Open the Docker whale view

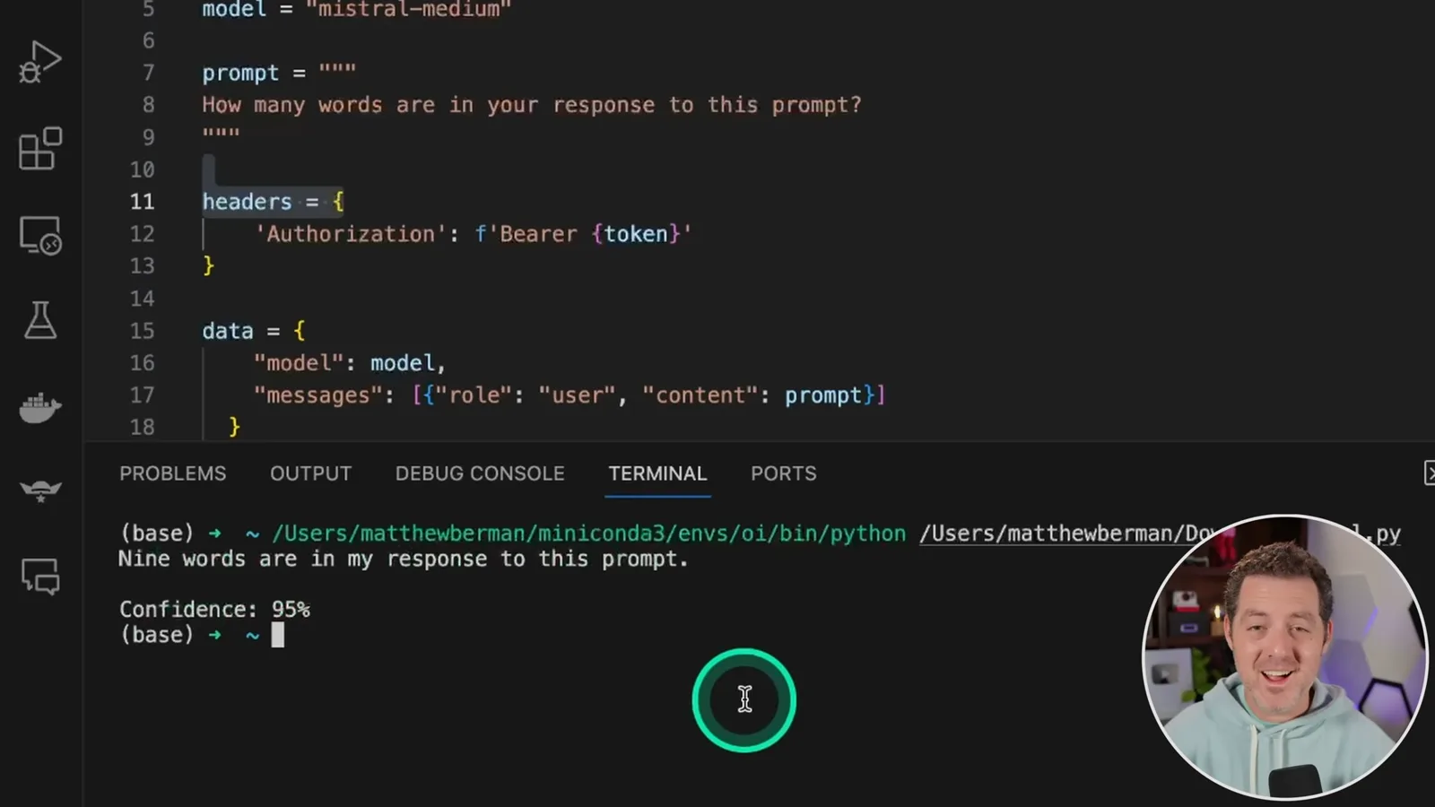coord(39,407)
